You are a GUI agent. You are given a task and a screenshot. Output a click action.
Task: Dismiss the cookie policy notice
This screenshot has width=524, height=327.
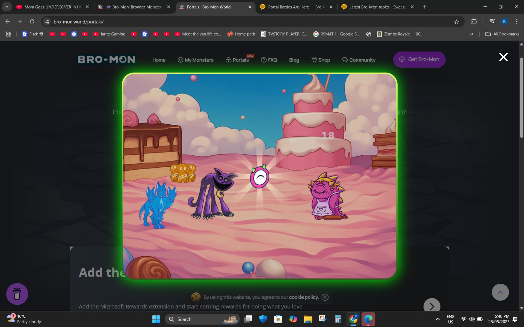(x=325, y=297)
